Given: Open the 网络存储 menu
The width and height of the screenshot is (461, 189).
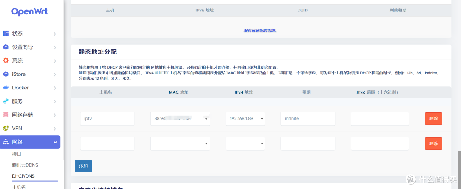Looking at the screenshot, I should click(x=30, y=115).
